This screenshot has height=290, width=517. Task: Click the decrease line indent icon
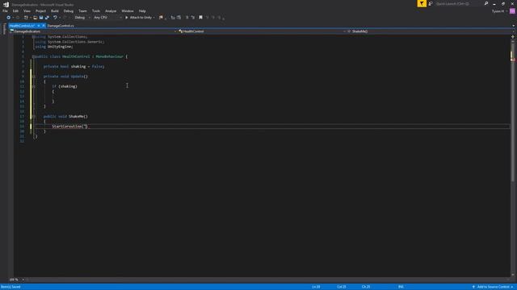coord(172,18)
